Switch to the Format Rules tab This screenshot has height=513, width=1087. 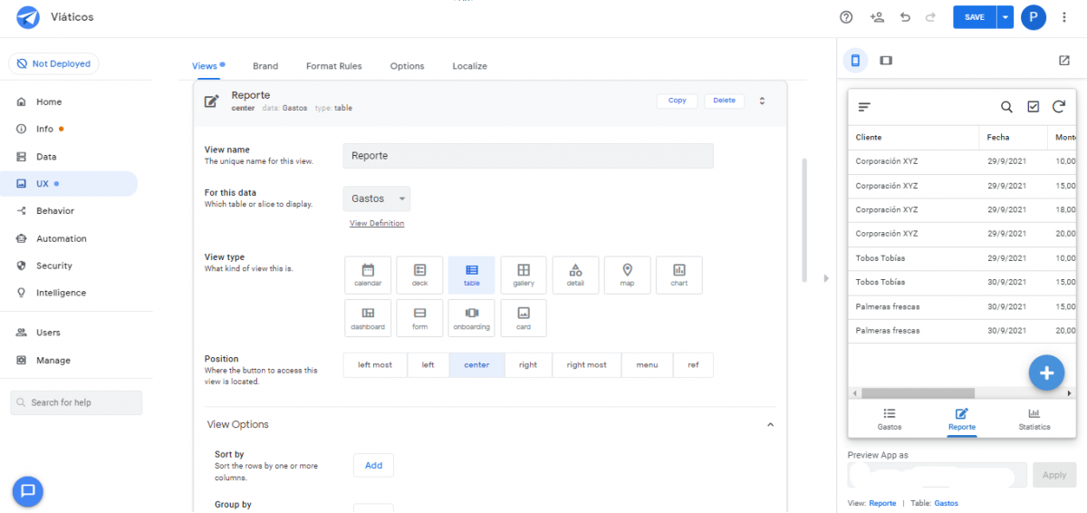pos(333,66)
